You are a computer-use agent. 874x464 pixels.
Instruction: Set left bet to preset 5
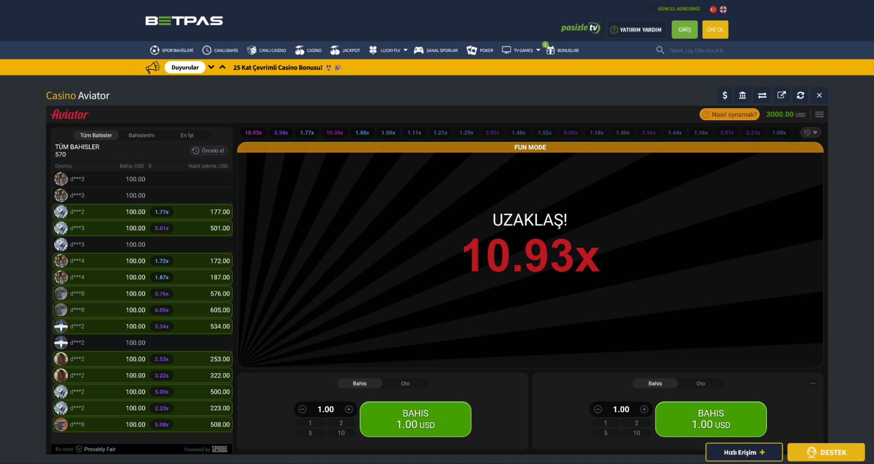[310, 433]
